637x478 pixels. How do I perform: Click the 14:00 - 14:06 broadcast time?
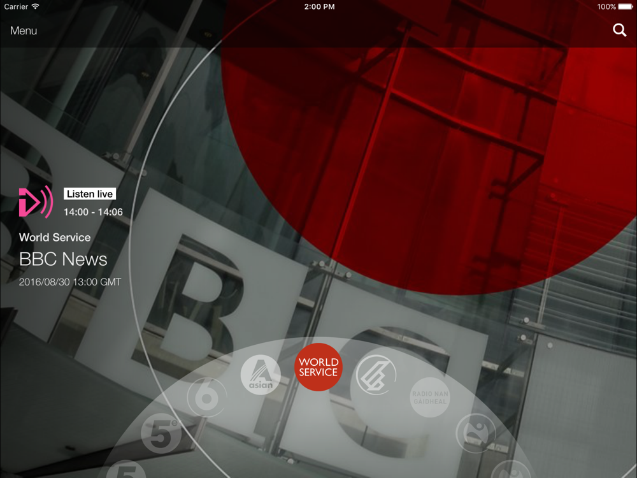tap(93, 212)
